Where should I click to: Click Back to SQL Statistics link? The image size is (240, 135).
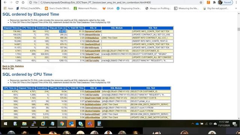13,66
